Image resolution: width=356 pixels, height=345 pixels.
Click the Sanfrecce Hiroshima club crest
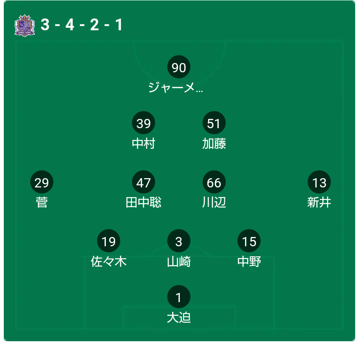click(24, 25)
